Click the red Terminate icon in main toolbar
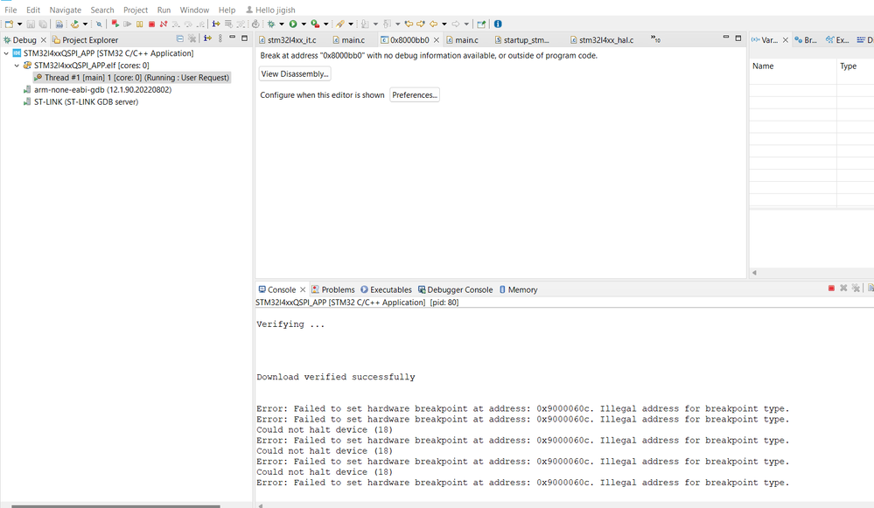The image size is (874, 508). pyautogui.click(x=151, y=24)
